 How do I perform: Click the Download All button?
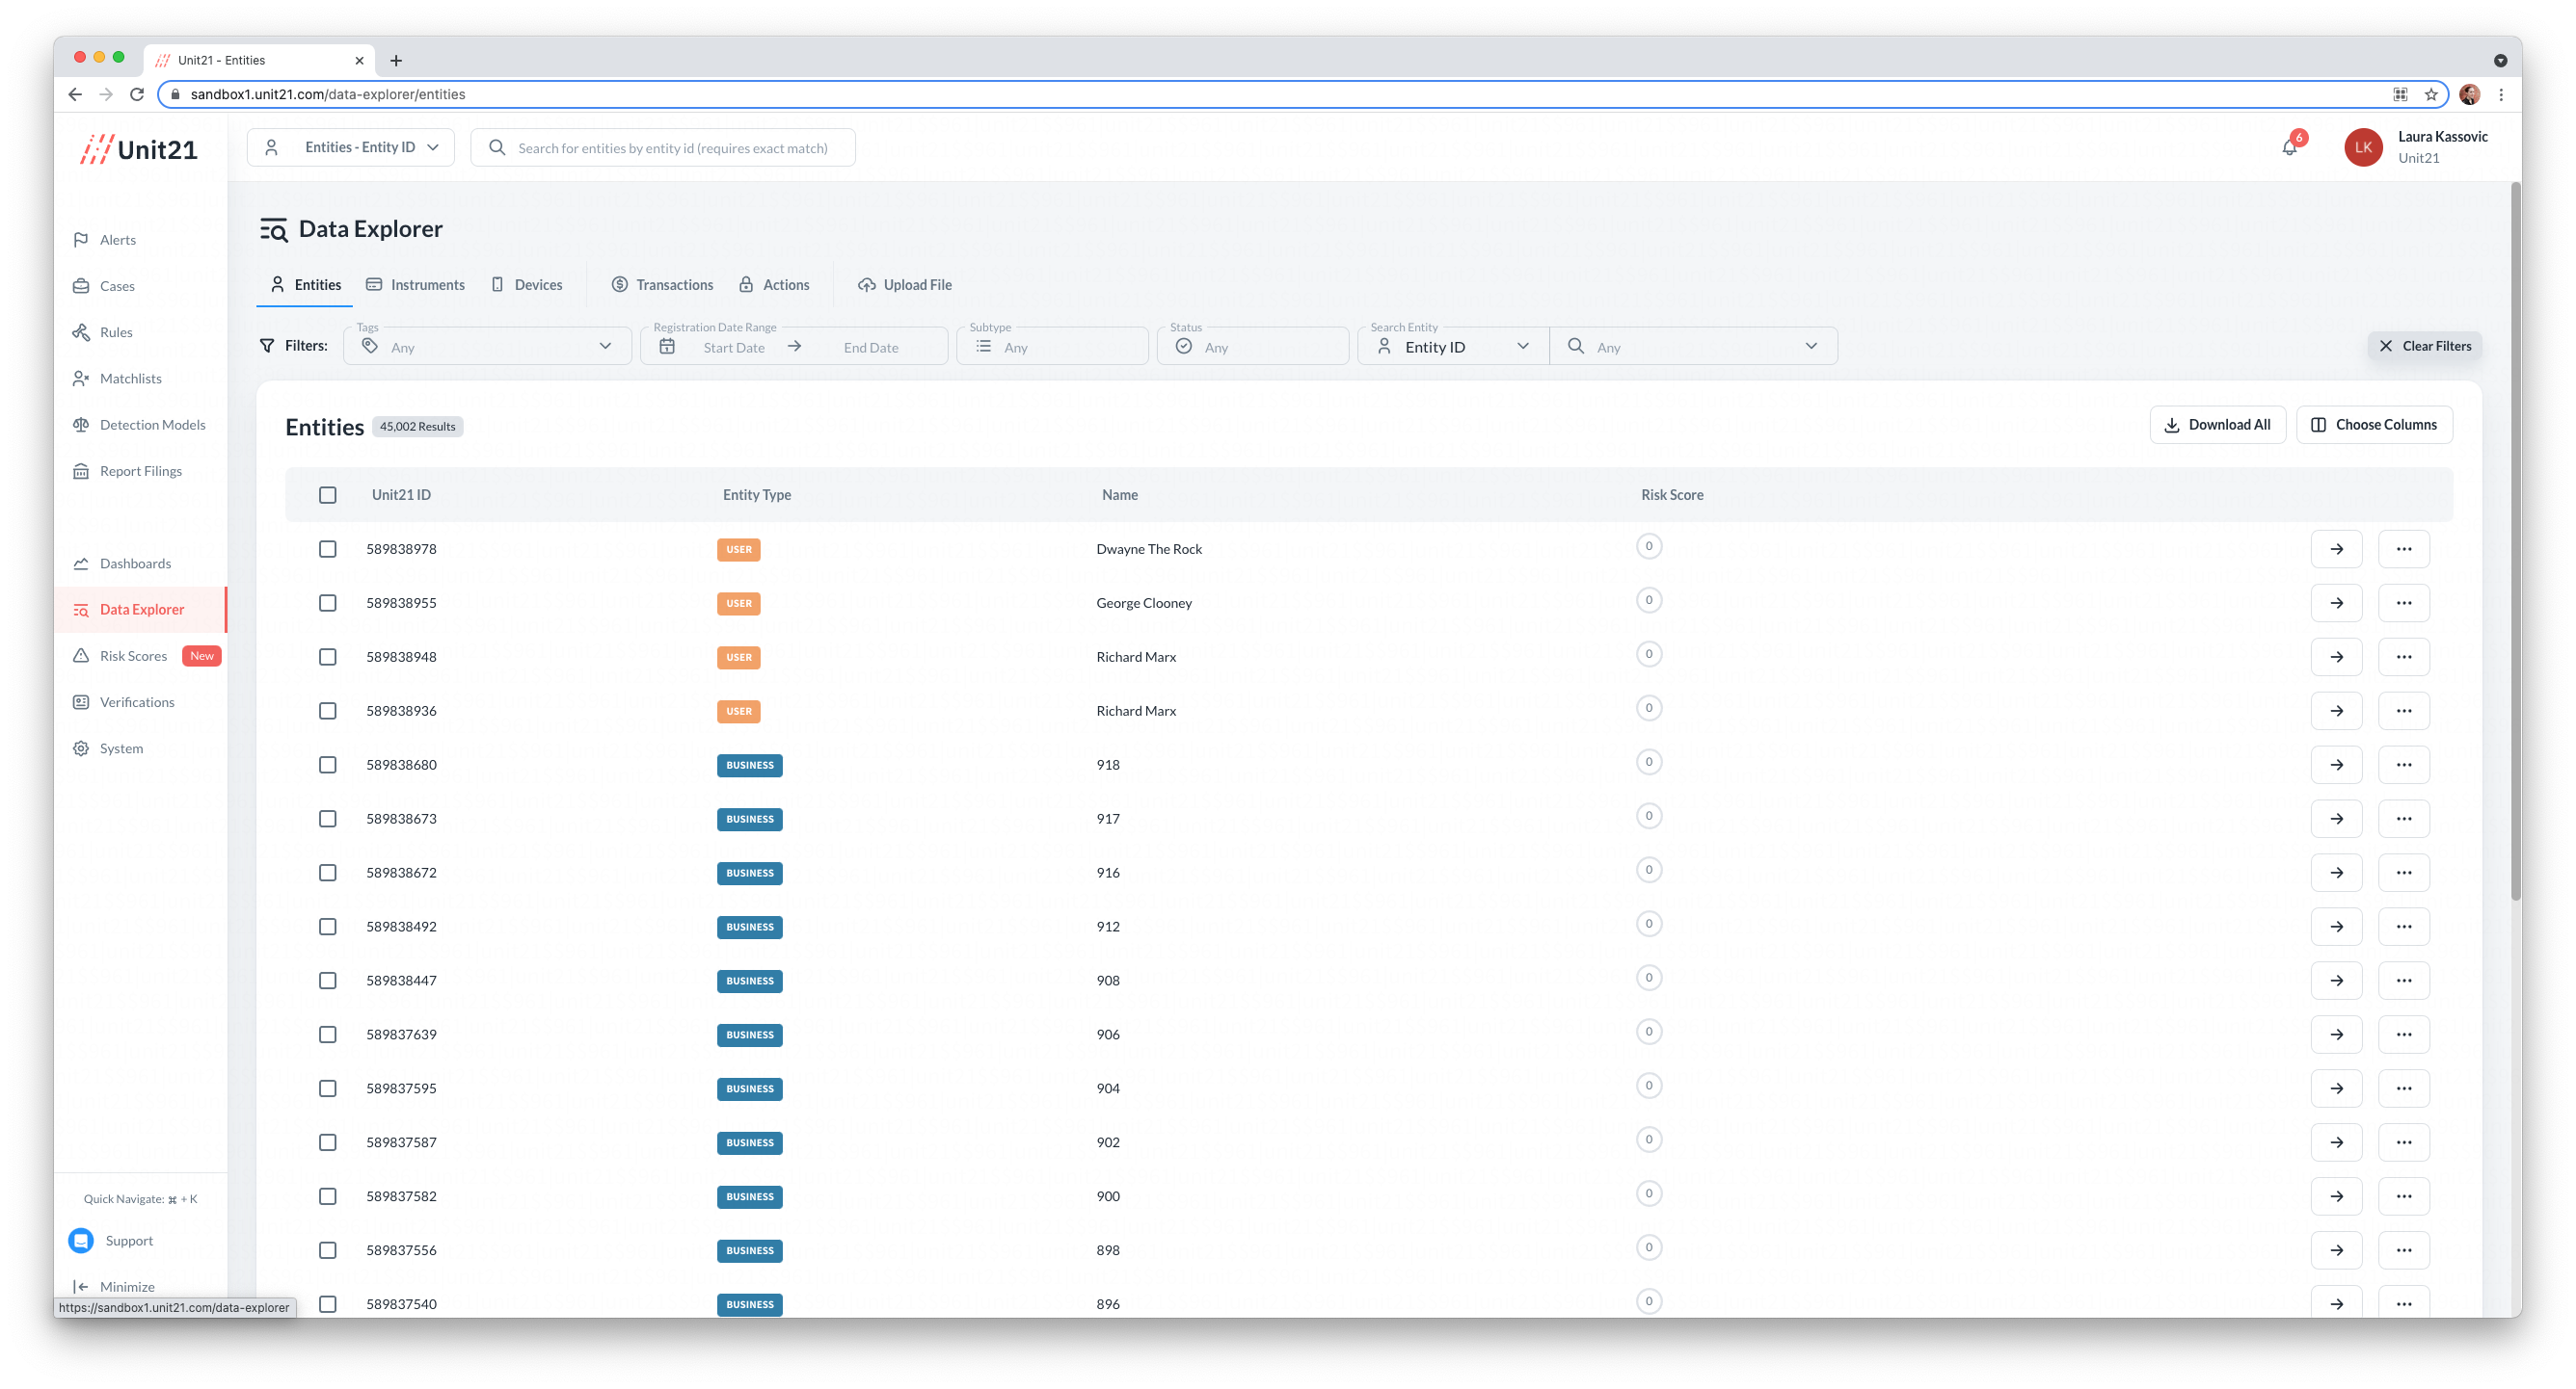[x=2217, y=425]
